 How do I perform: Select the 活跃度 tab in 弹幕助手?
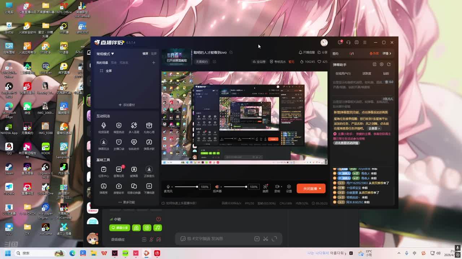(366, 73)
